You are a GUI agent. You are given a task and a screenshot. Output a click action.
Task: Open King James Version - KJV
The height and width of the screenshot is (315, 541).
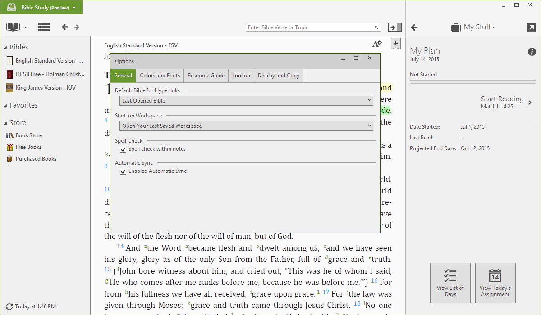tap(46, 88)
